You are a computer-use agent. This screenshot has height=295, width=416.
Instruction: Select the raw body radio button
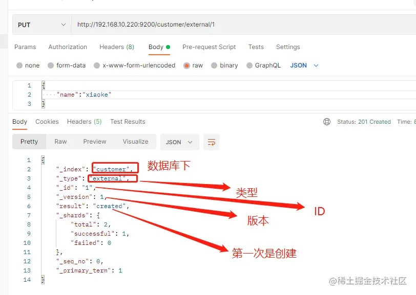pyautogui.click(x=186, y=65)
